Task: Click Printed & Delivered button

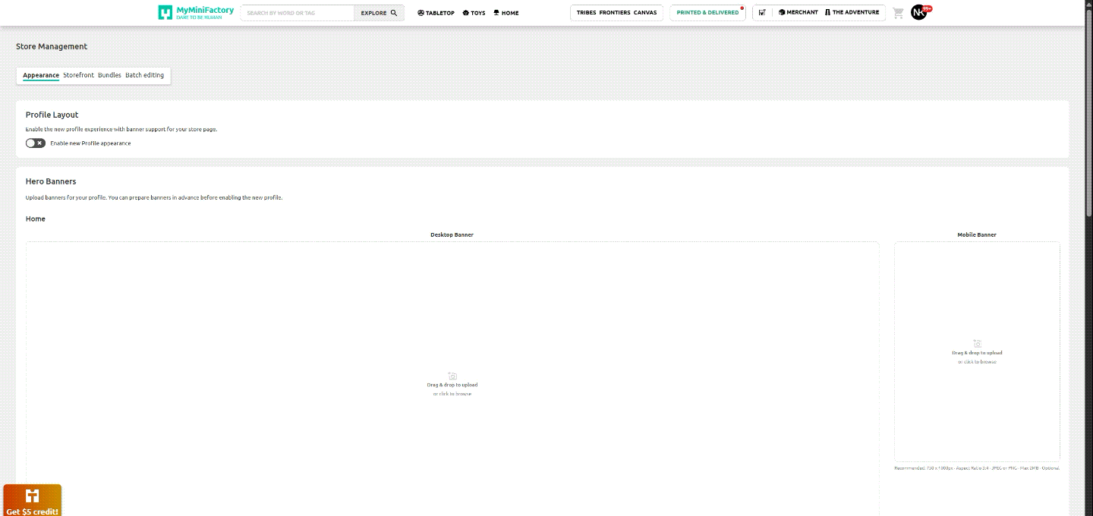Action: 707,12
